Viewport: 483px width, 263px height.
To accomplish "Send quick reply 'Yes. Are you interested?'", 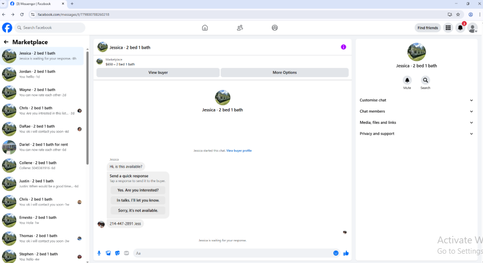I will click(x=138, y=190).
